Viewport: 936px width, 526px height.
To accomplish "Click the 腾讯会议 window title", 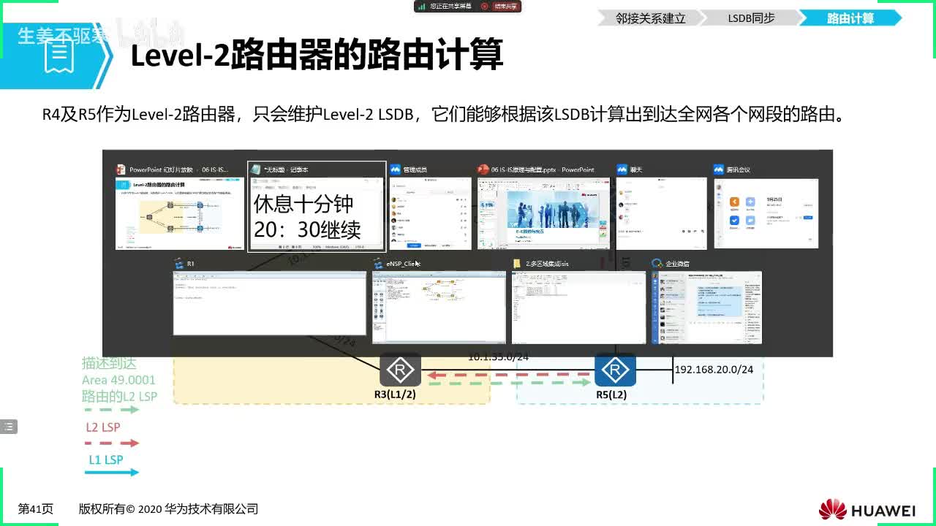I will (739, 169).
